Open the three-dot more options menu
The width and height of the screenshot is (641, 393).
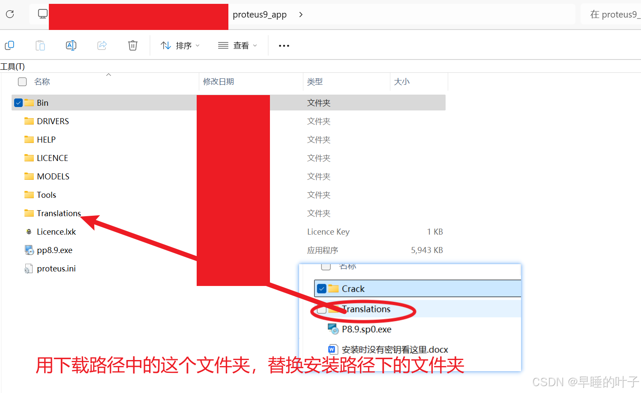(x=284, y=45)
